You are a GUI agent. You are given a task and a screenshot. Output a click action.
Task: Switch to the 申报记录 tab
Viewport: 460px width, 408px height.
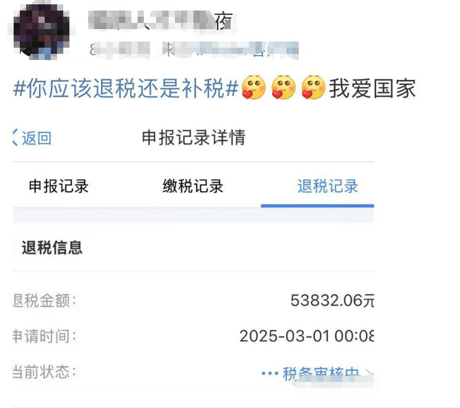pos(59,186)
